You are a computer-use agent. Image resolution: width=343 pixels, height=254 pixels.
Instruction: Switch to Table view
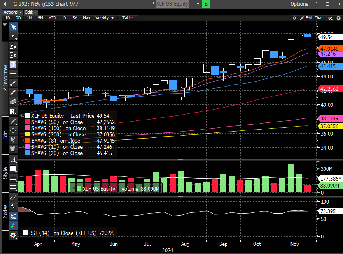pyautogui.click(x=128, y=18)
